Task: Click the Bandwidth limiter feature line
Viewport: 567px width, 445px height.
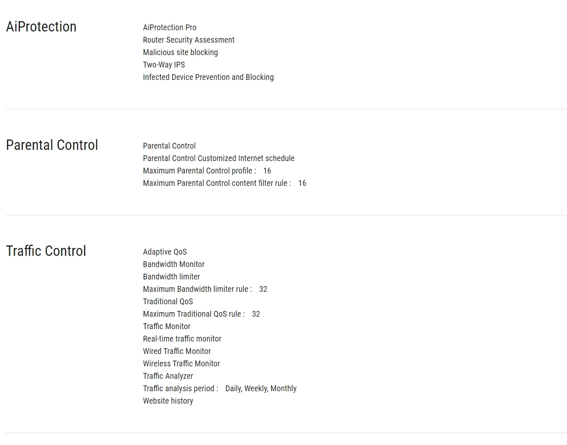Action: pyautogui.click(x=171, y=277)
